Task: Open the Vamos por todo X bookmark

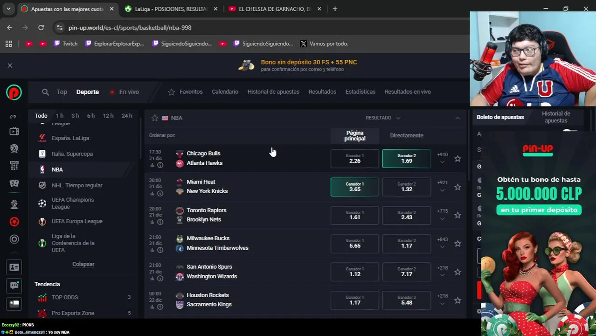Action: click(x=324, y=43)
